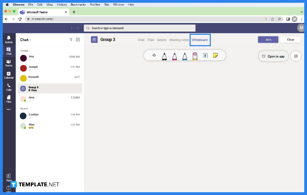Select the Whiteboard tab
Image resolution: width=307 pixels, height=195 pixels.
199,40
